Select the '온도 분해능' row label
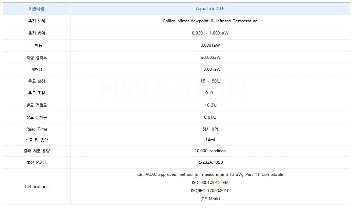Viewport: 355px width, 209px height. pyautogui.click(x=37, y=117)
